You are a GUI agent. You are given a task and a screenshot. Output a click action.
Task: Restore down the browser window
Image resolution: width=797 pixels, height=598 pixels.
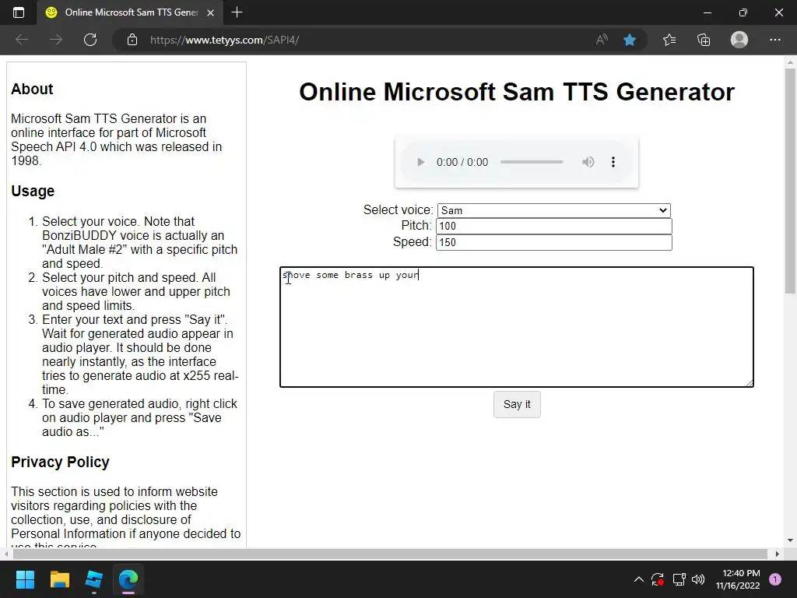click(743, 12)
